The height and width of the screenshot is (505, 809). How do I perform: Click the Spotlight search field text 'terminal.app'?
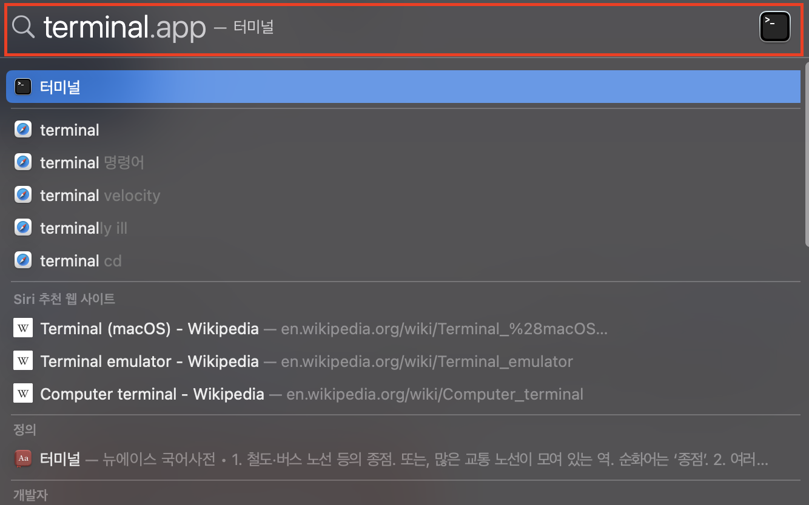tap(125, 28)
